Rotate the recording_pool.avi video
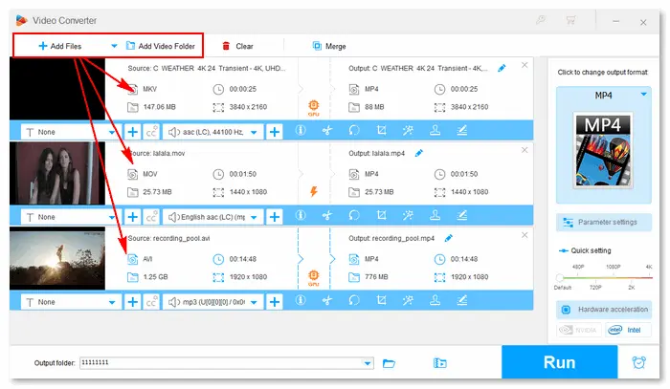This screenshot has width=670, height=389. tap(354, 300)
